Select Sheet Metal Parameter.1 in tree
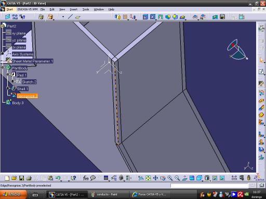This screenshot has width=266, height=199. (x=32, y=61)
